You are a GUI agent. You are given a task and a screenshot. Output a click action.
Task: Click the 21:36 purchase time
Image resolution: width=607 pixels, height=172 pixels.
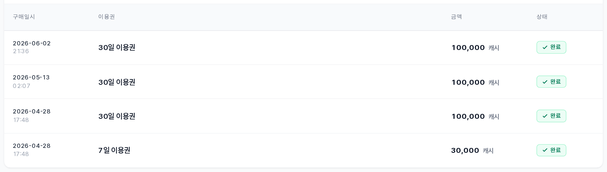[x=21, y=51]
